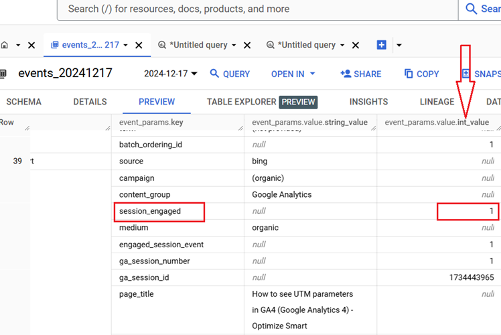Screen dimensions: 501x335
Task: Click event_params.value.string_value column header
Action: coord(309,123)
